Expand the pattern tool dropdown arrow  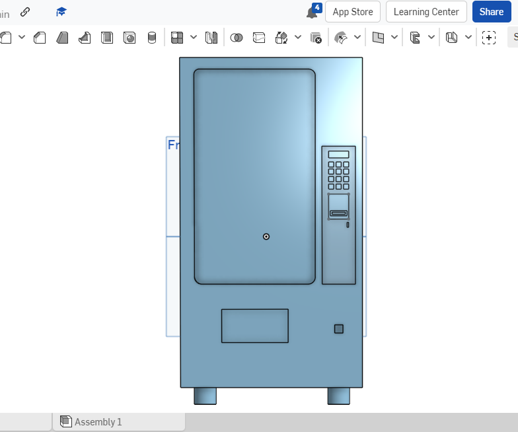coord(194,38)
